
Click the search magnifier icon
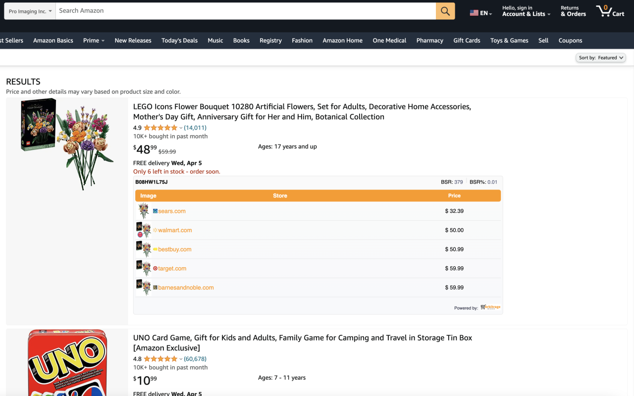[444, 10]
